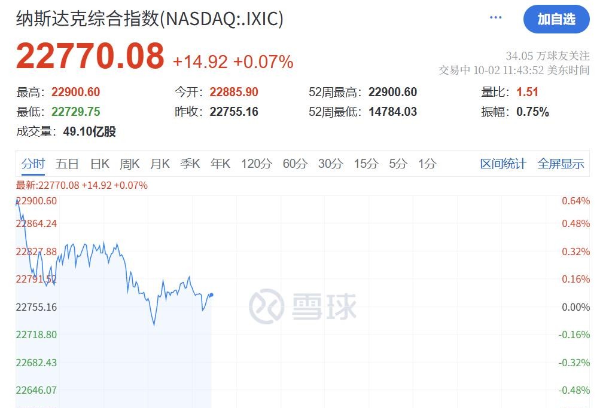Select the 月K chart tab
612x408 pixels.
pos(160,164)
